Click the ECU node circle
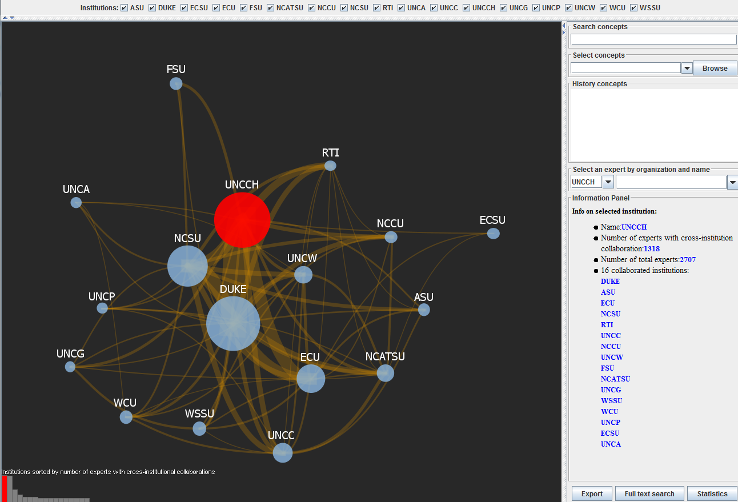Image resolution: width=738 pixels, height=502 pixels. pos(311,378)
